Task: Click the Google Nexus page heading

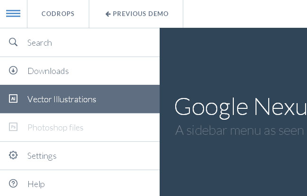Action: click(x=240, y=106)
